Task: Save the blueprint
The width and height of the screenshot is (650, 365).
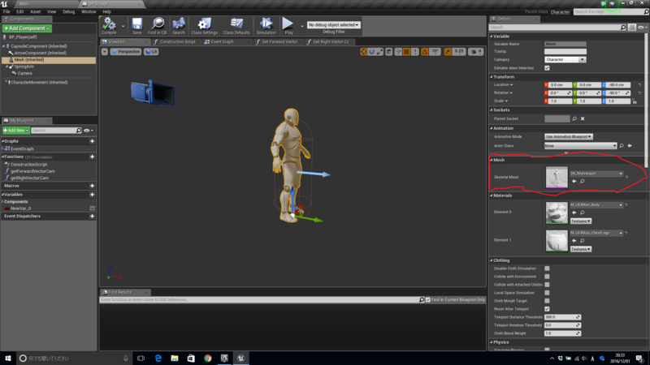Action: (x=136, y=26)
